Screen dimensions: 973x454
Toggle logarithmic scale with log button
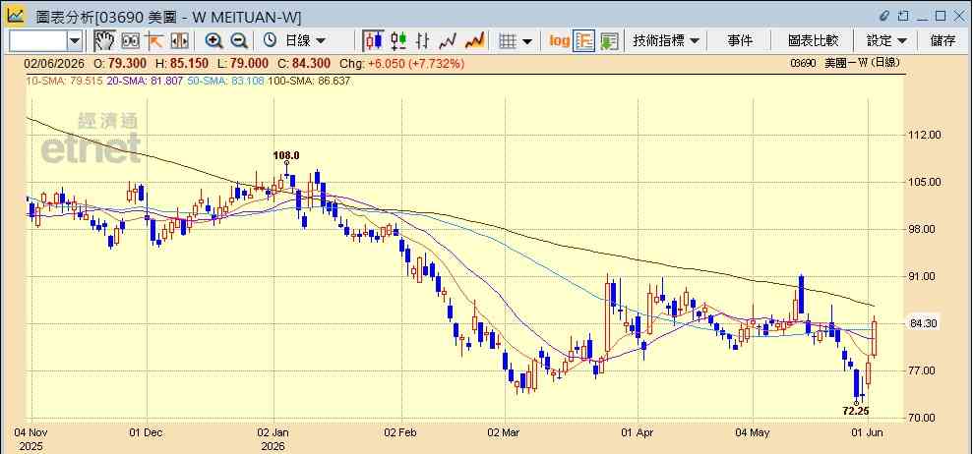559,41
